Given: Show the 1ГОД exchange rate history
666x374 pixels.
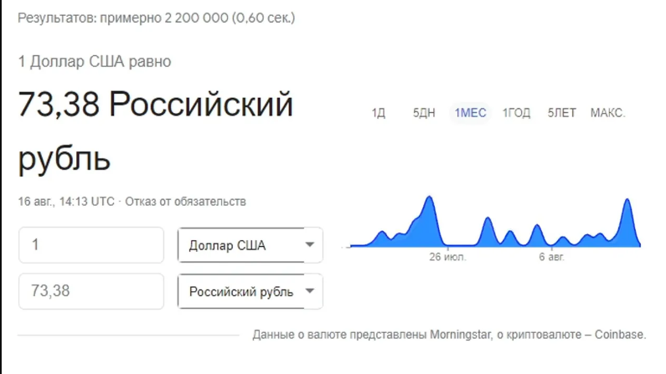Looking at the screenshot, I should (x=516, y=113).
